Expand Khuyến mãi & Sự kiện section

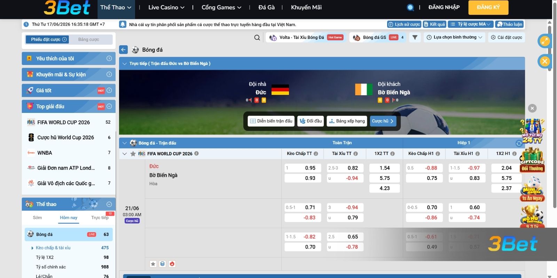click(69, 74)
